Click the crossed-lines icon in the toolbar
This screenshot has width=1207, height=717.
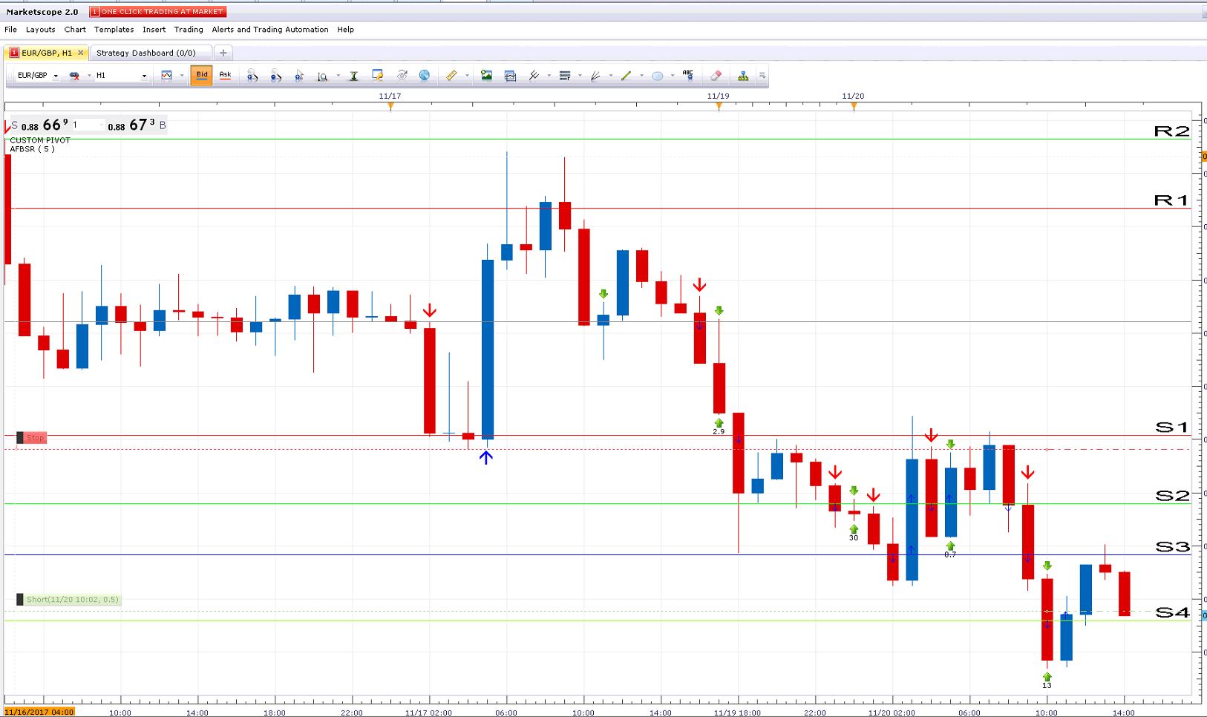pyautogui.click(x=534, y=76)
